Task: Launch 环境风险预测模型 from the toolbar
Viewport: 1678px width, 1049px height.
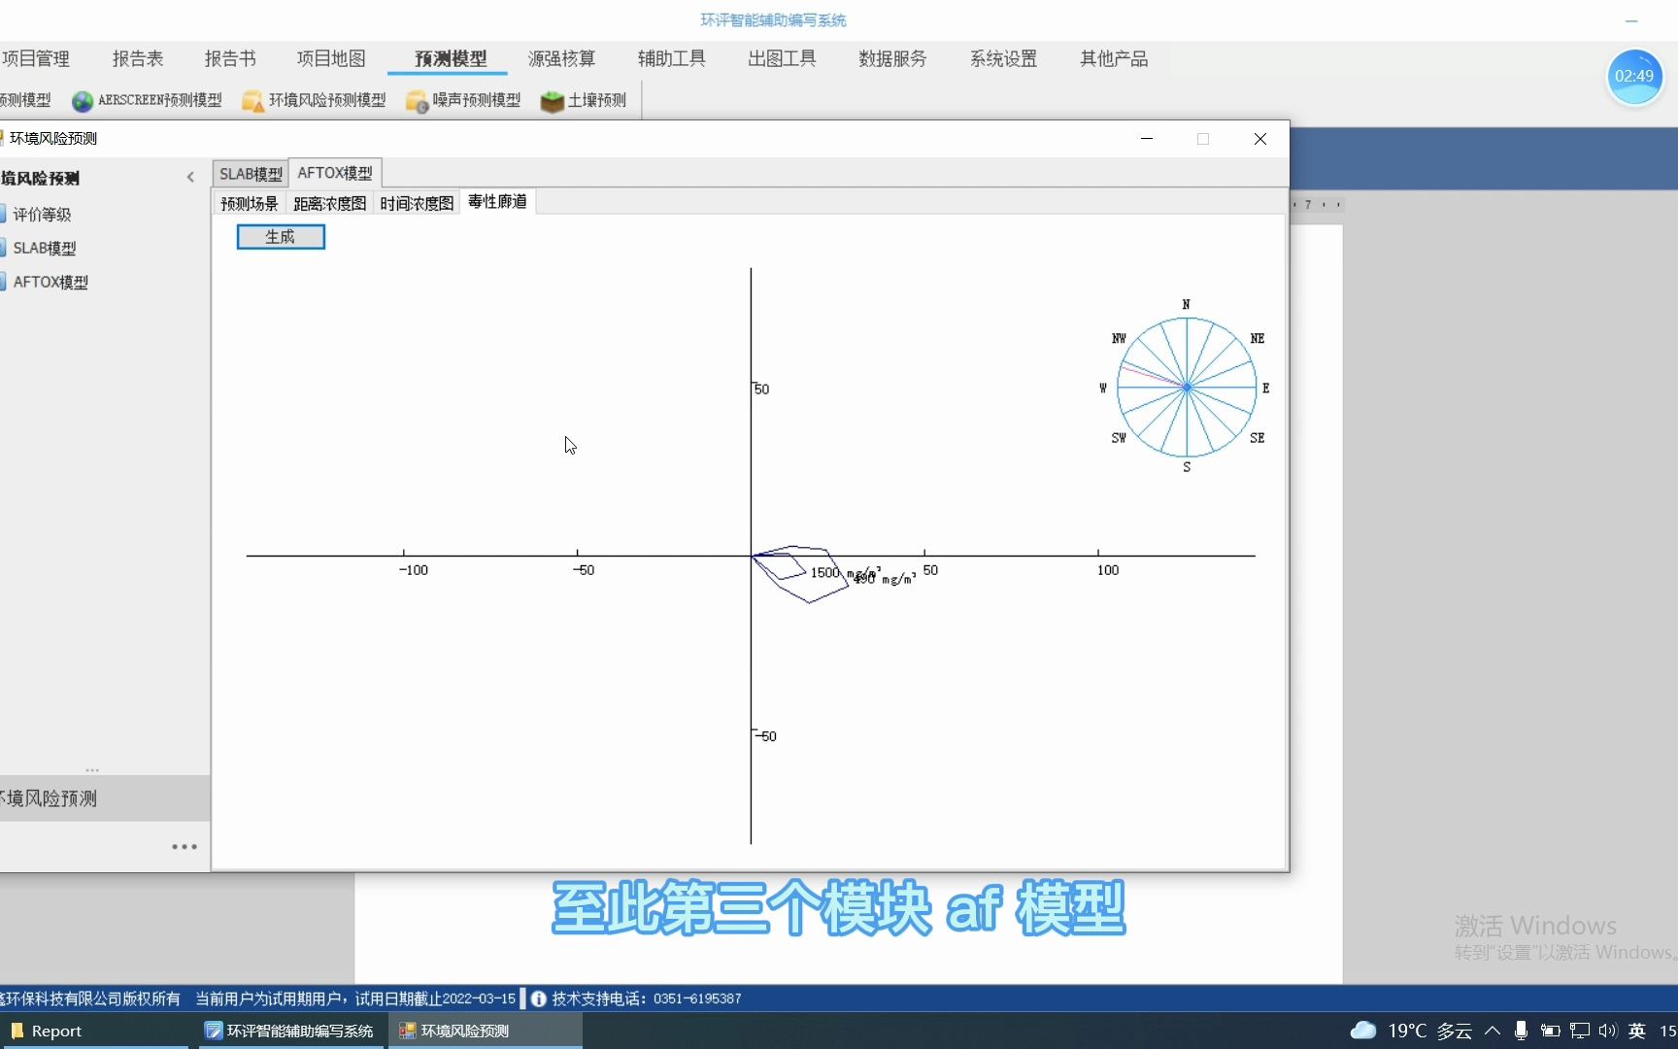Action: click(x=313, y=100)
